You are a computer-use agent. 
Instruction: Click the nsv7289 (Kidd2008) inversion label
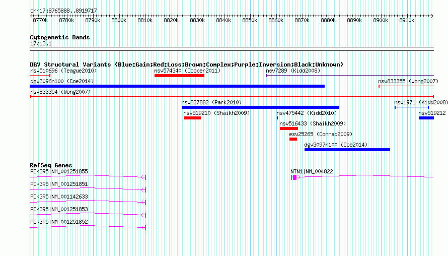(293, 71)
